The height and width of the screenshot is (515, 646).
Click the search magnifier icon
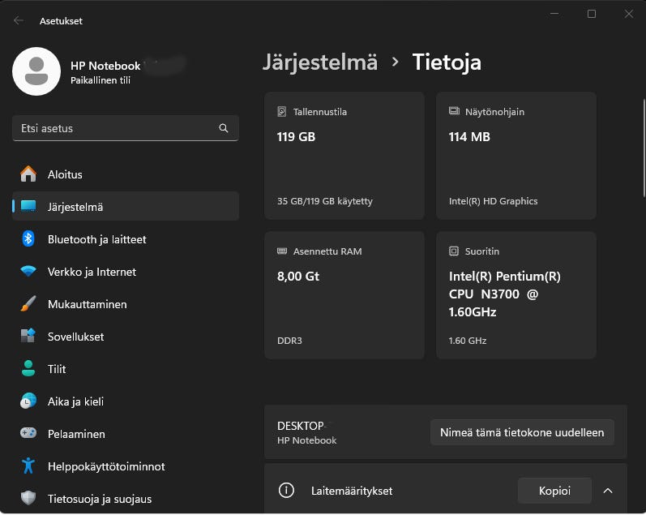(224, 128)
